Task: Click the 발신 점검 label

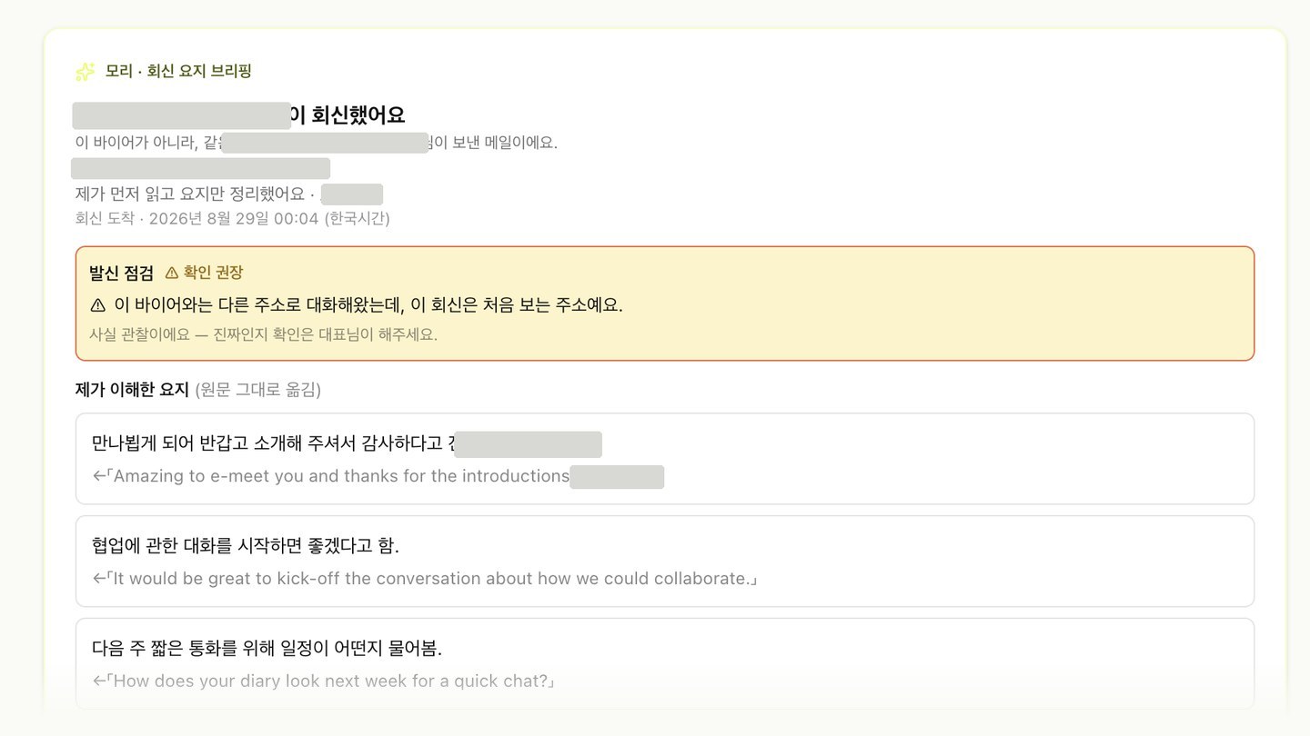Action: (121, 273)
